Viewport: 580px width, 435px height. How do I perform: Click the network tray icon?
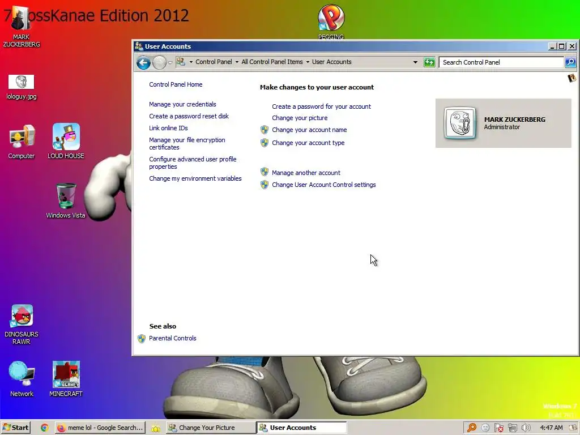click(x=512, y=428)
